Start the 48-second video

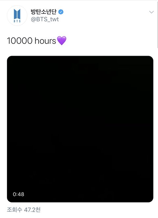coord(80,129)
